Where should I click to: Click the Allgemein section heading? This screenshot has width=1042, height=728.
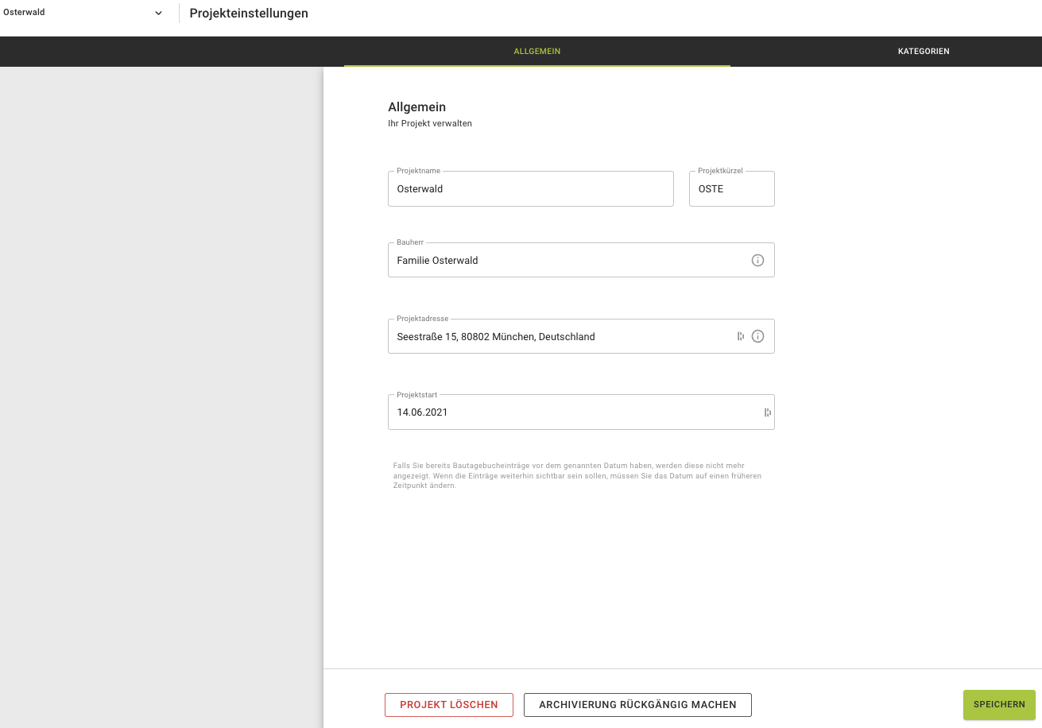(x=416, y=107)
